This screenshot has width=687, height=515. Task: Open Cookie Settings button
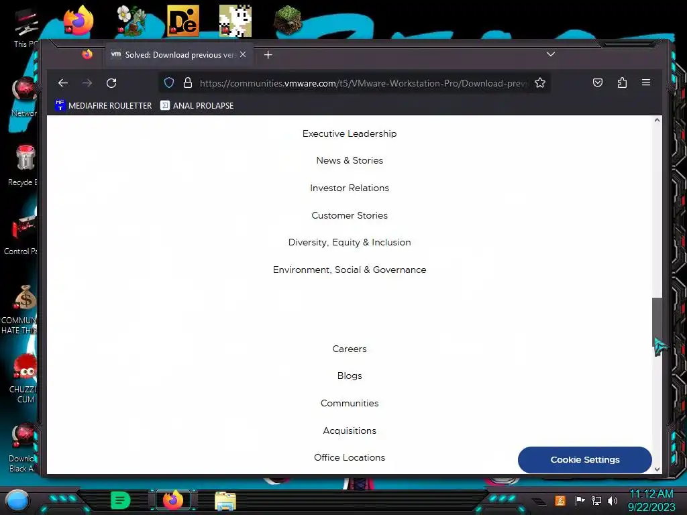click(x=585, y=460)
